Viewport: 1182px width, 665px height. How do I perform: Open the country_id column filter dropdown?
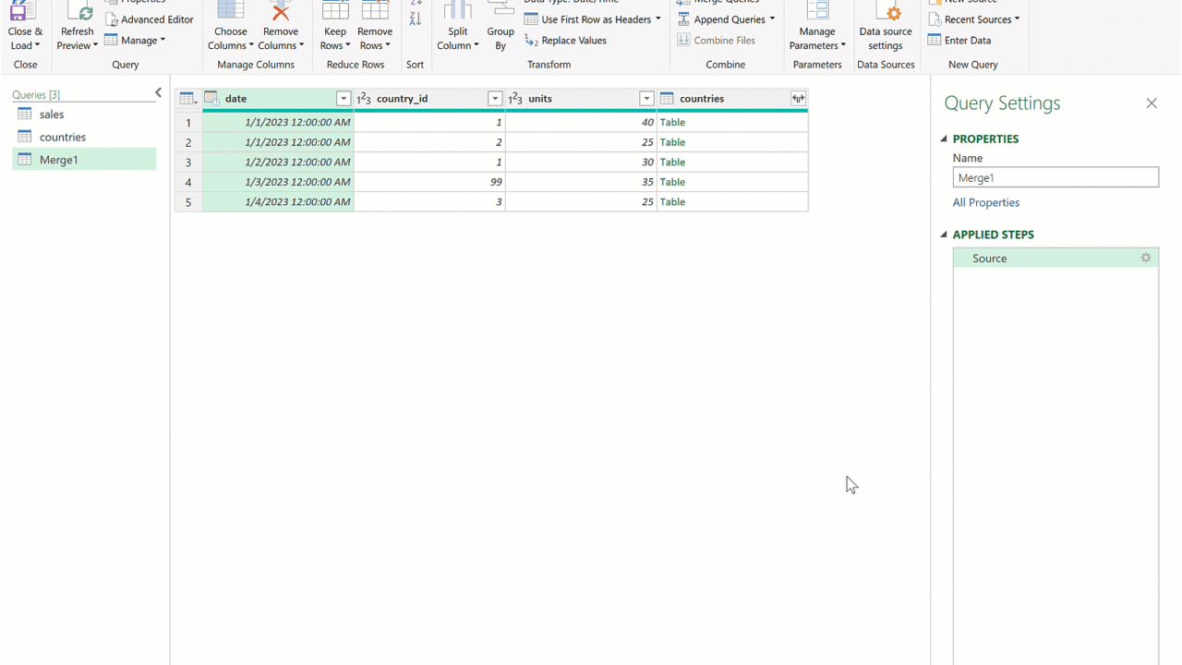pos(495,99)
